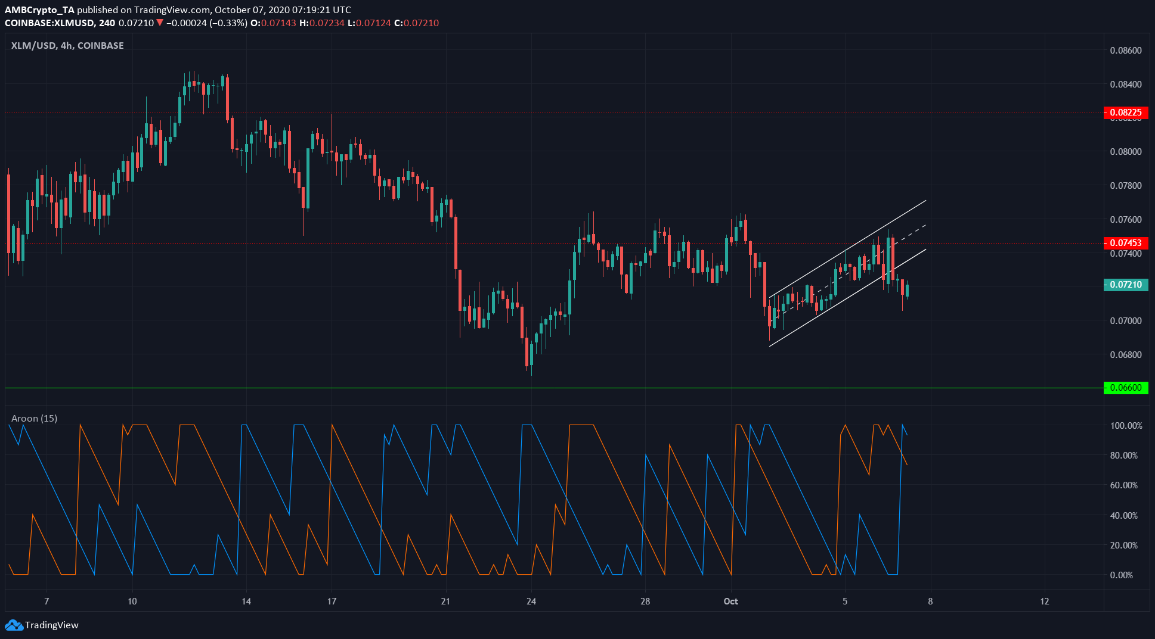The image size is (1155, 639).
Task: Click the 0.08600 price axis tick
Action: tap(1126, 50)
